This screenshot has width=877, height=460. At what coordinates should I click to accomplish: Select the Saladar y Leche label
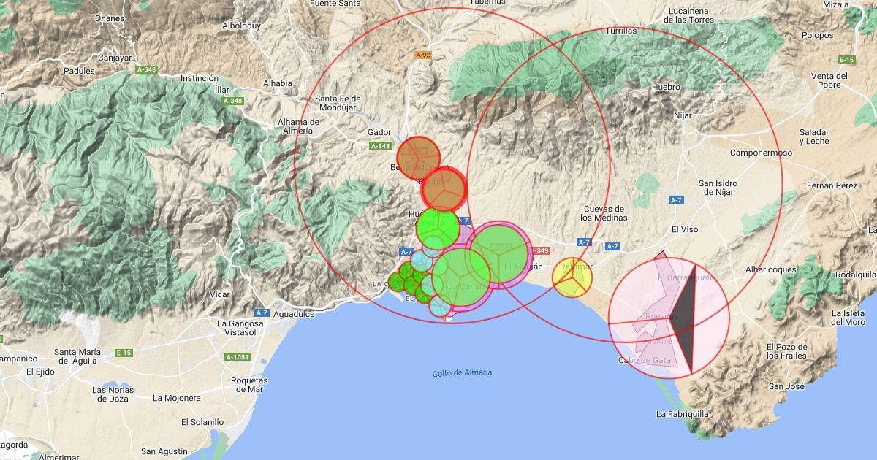tap(814, 137)
